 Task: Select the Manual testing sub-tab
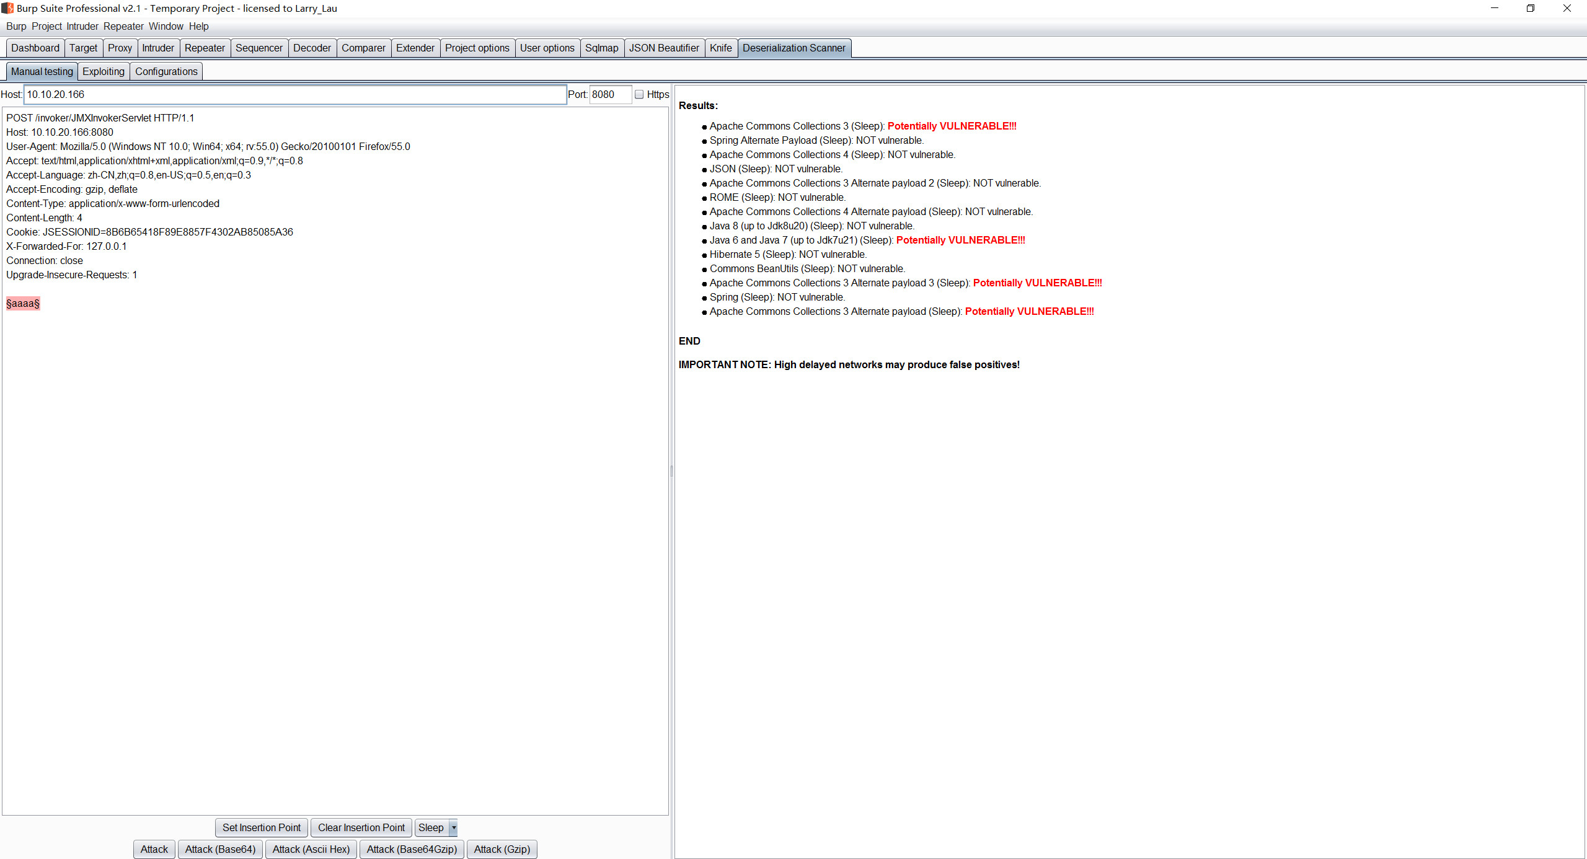click(x=42, y=71)
